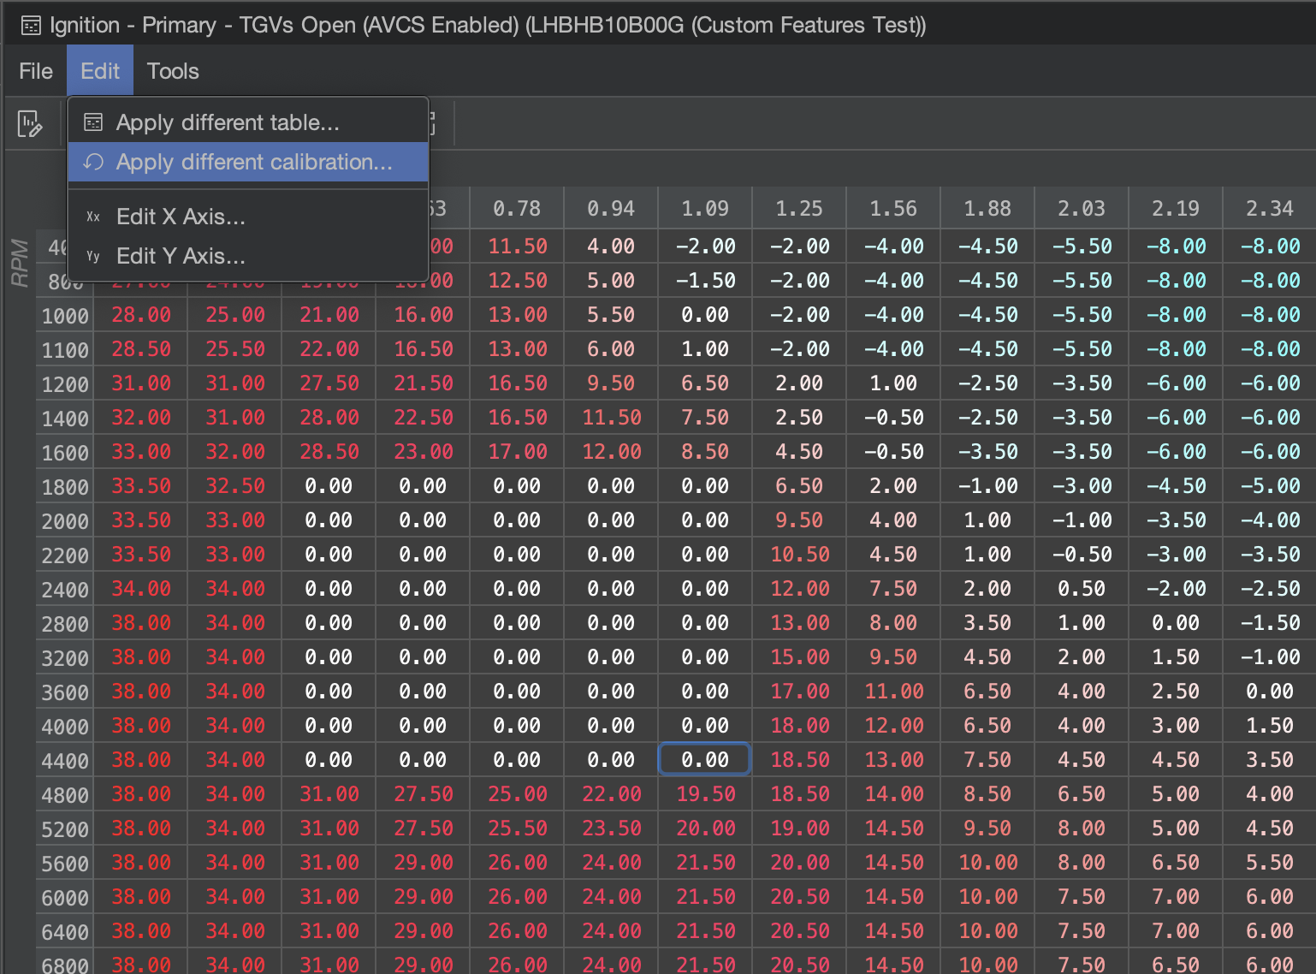
Task: Select the 6400 RPM row header
Action: click(65, 932)
